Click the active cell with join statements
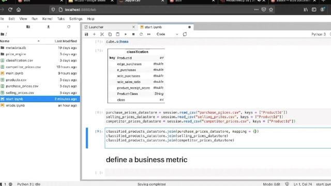 pyautogui.click(x=218, y=138)
